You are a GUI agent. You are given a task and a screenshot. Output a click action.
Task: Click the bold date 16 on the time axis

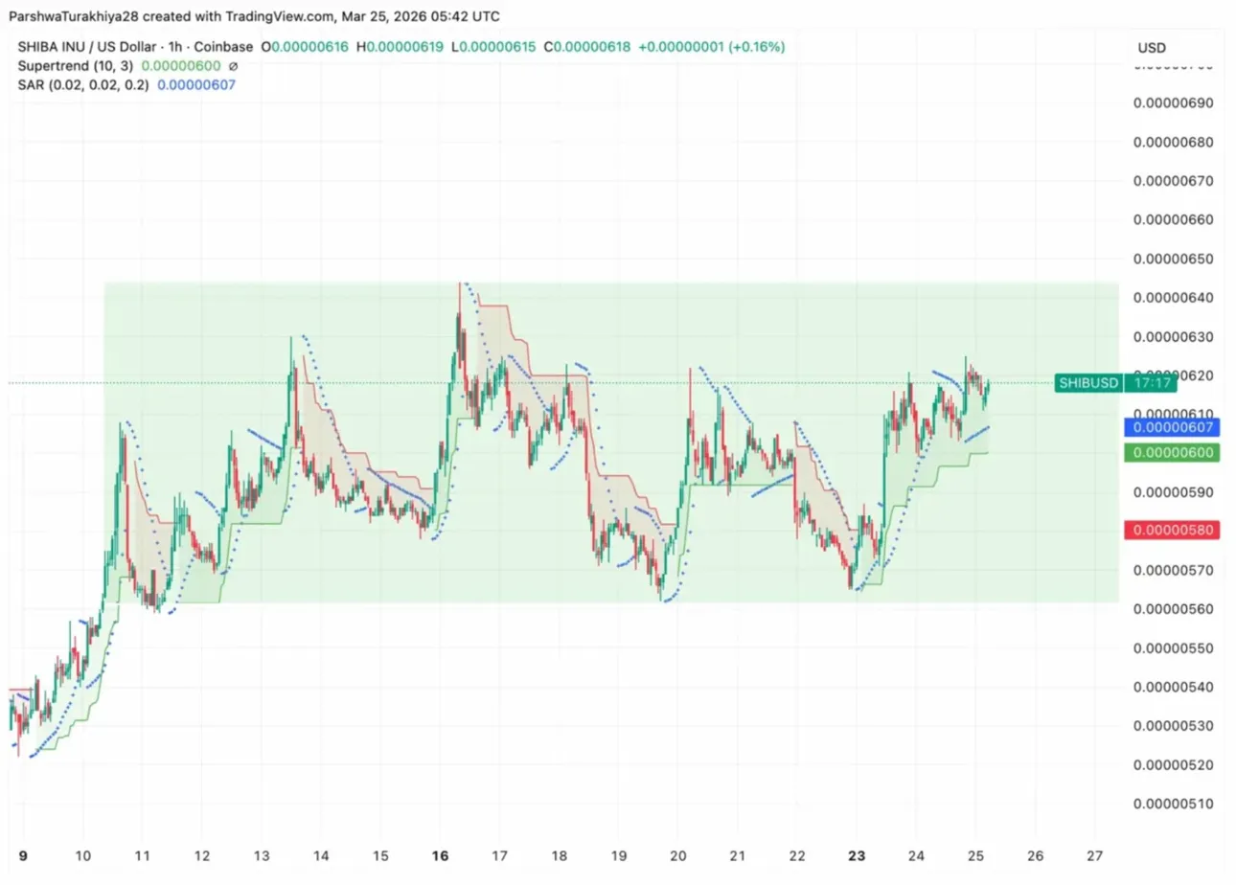click(x=441, y=856)
